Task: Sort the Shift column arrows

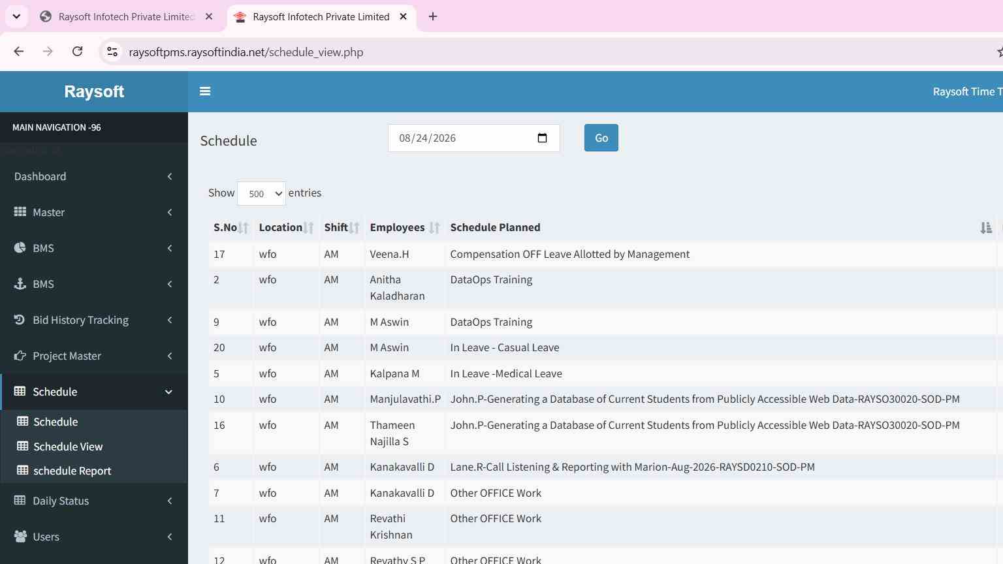Action: [354, 228]
